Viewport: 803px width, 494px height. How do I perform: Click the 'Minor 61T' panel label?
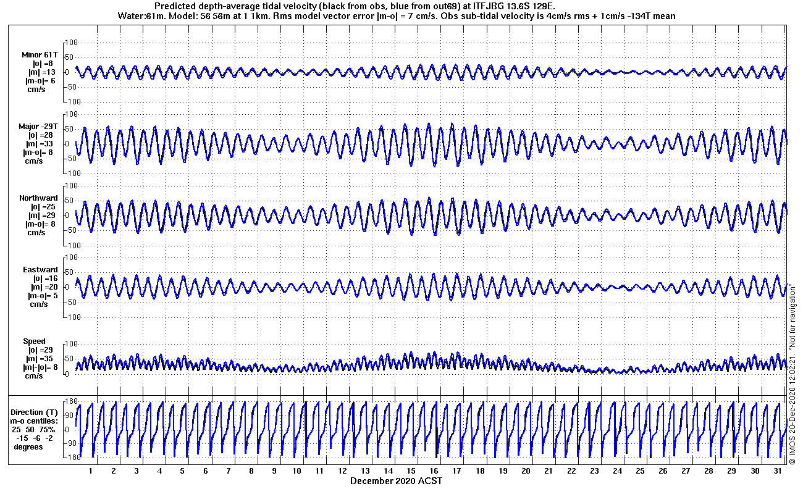(x=40, y=55)
